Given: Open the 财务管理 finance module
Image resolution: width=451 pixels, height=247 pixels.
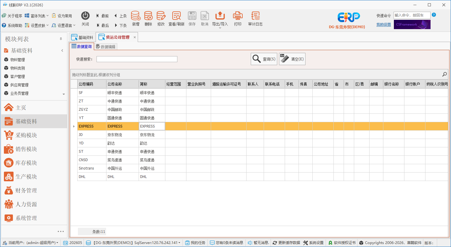Looking at the screenshot, I should [34, 190].
